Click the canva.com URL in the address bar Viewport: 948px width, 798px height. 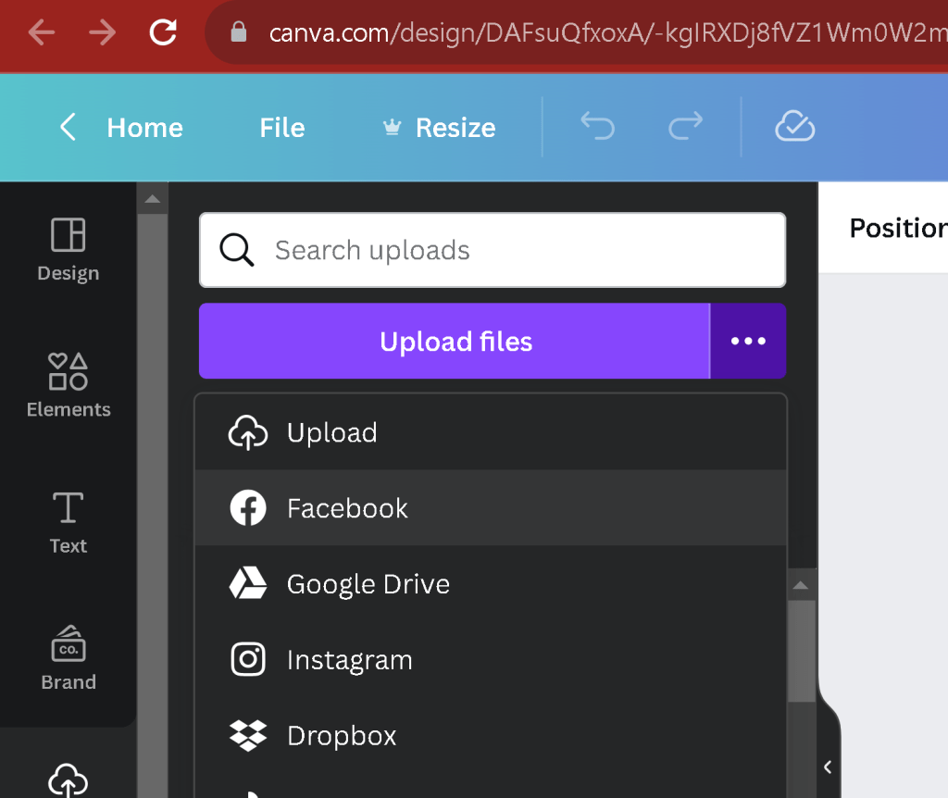[x=607, y=33]
